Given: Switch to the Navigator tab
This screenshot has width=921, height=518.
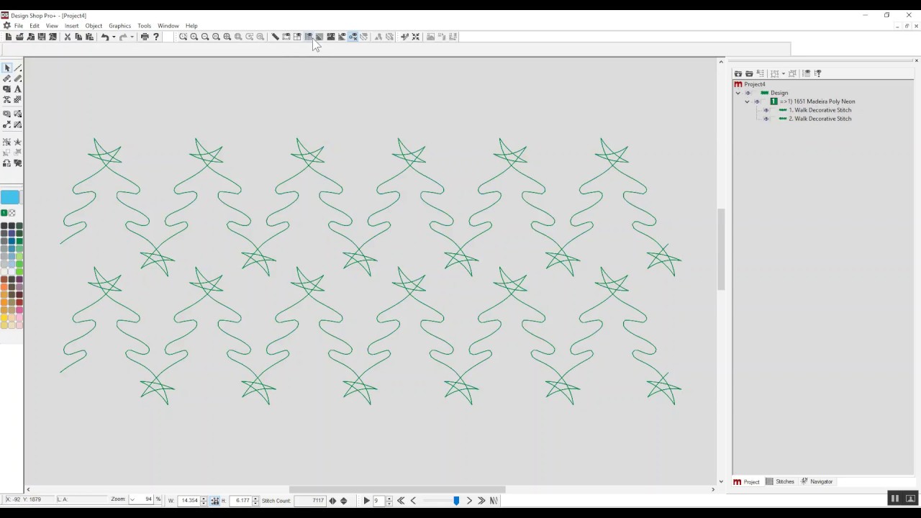Looking at the screenshot, I should click(x=817, y=482).
